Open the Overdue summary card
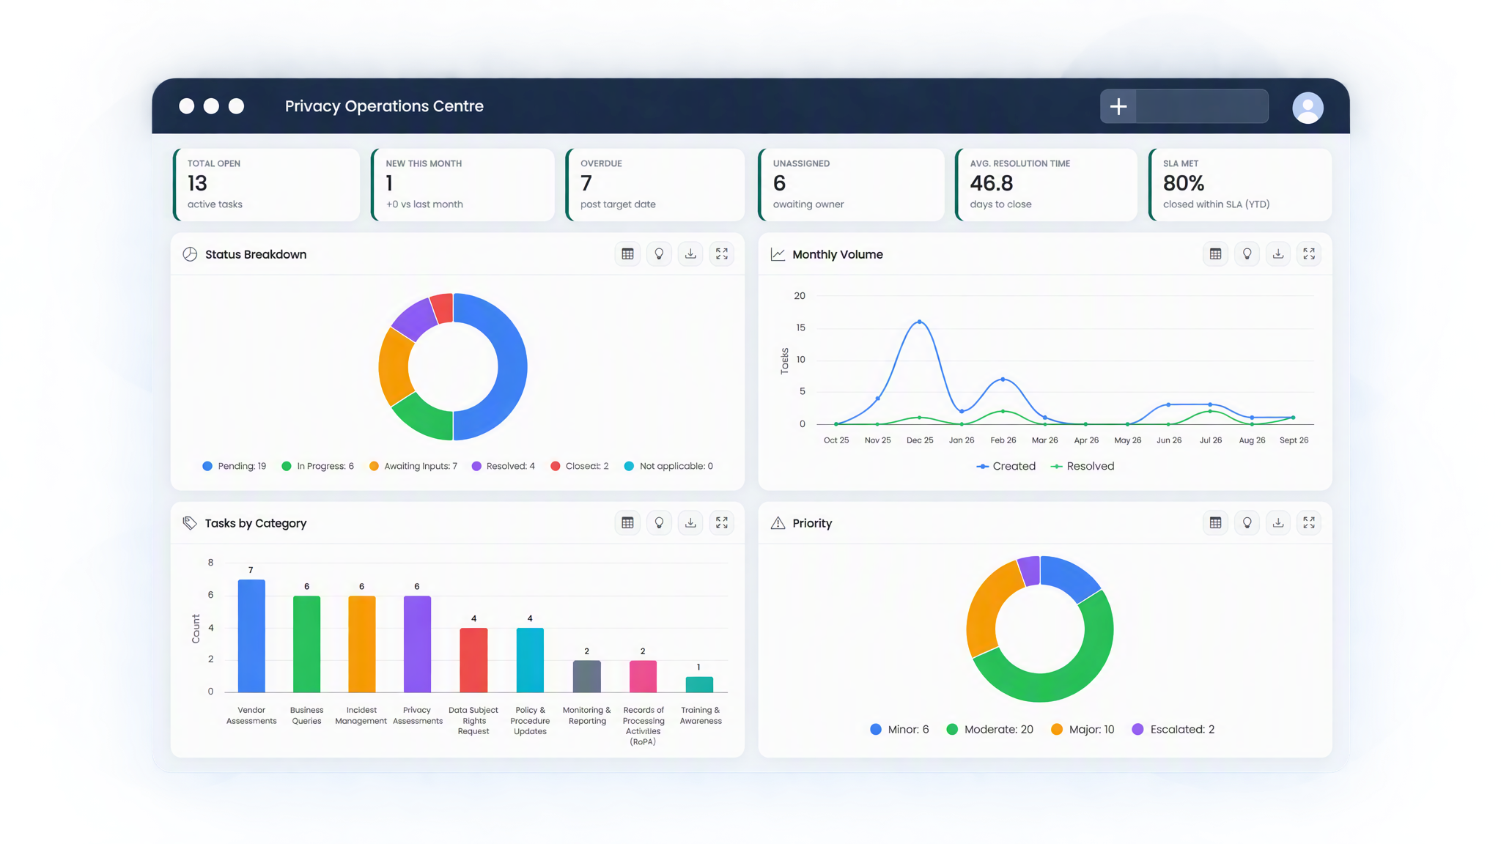The height and width of the screenshot is (844, 1501). 655,185
